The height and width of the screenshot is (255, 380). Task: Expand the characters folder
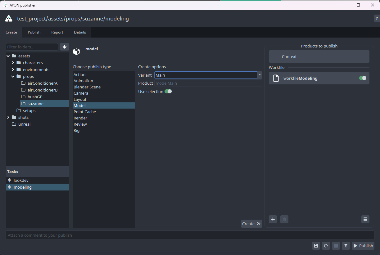[x=13, y=63]
